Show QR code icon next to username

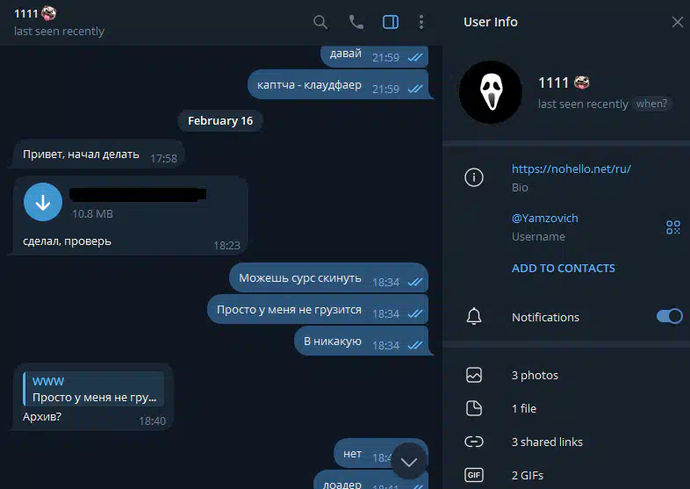pyautogui.click(x=672, y=227)
